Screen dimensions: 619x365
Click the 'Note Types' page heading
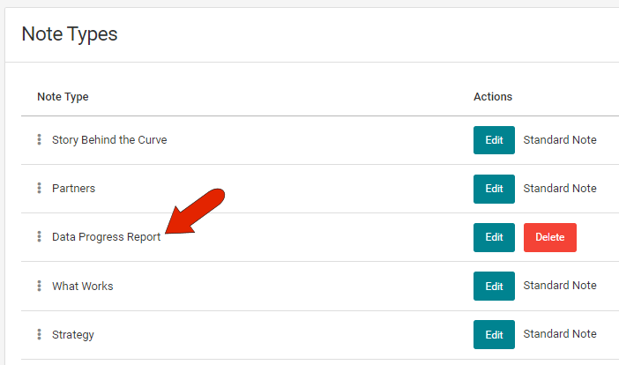point(70,34)
